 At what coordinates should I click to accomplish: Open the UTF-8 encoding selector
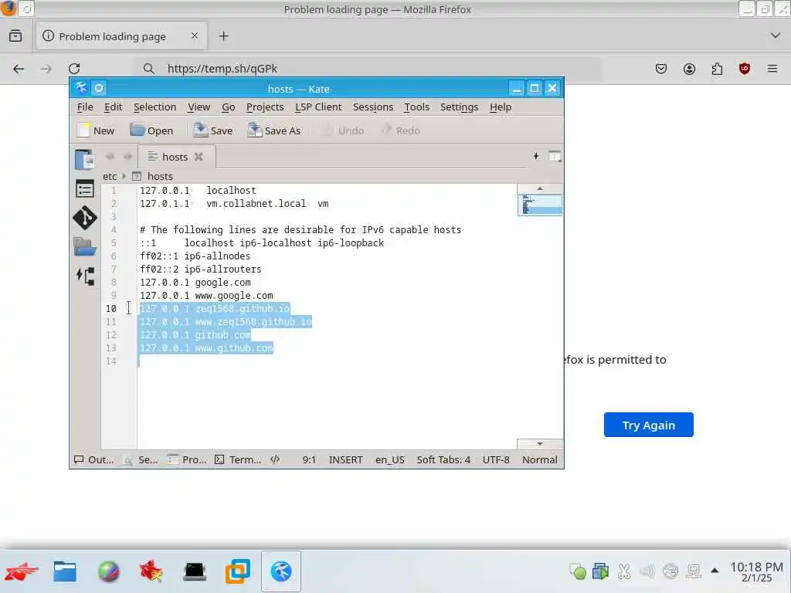(496, 460)
